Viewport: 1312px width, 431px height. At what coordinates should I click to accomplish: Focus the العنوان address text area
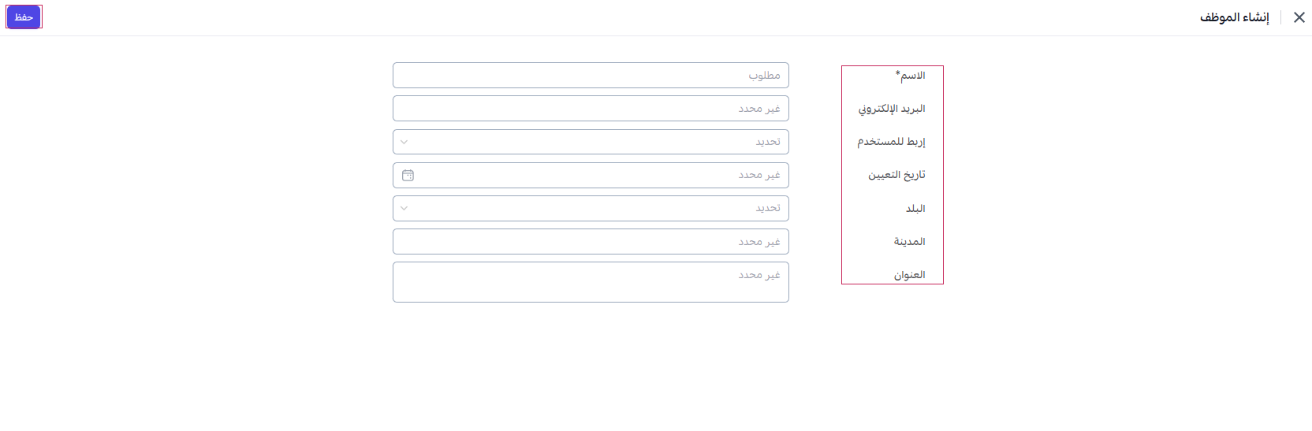pyautogui.click(x=591, y=282)
